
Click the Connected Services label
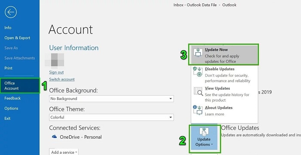75,128
